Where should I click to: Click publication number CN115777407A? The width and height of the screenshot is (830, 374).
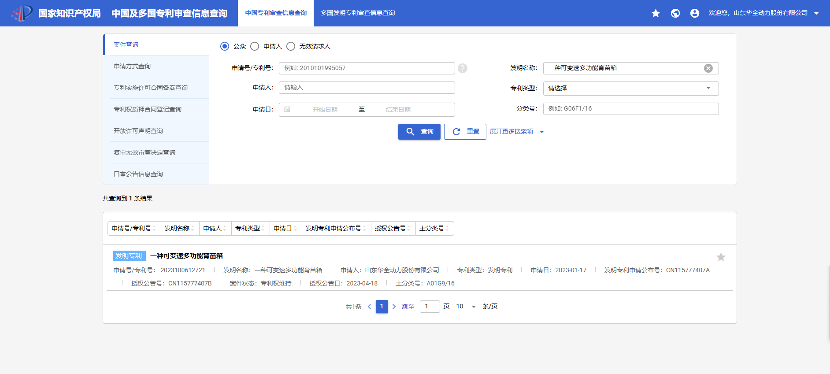tap(688, 270)
